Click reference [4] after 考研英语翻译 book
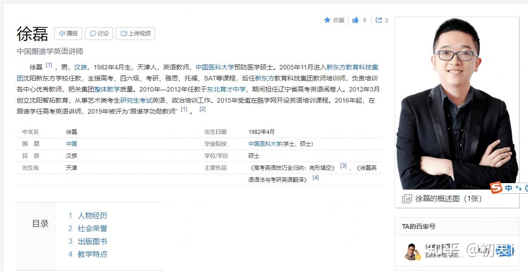This screenshot has height=271, width=528. [x=316, y=178]
